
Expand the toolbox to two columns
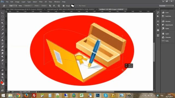[x=1, y=9]
